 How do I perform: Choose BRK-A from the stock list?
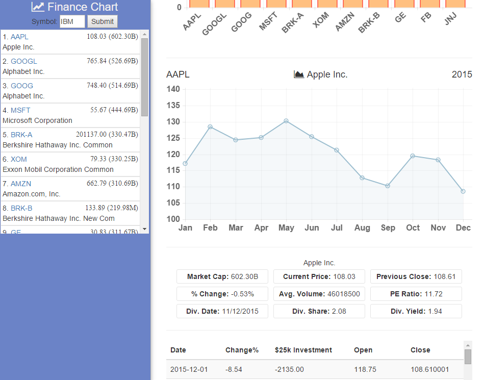(21, 135)
